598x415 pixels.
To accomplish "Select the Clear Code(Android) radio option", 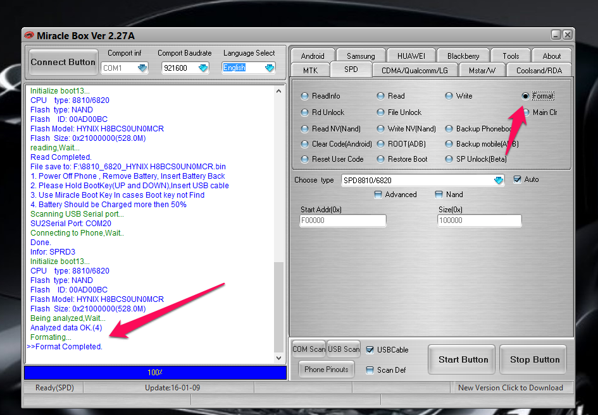I will click(304, 144).
